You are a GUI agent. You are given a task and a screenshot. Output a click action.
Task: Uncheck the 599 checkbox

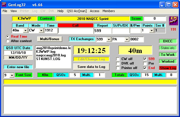point(145,59)
